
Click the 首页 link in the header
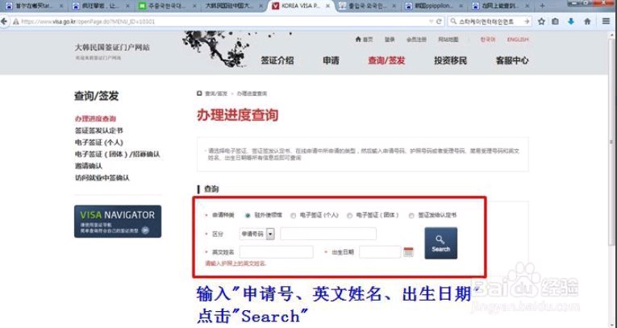(364, 39)
